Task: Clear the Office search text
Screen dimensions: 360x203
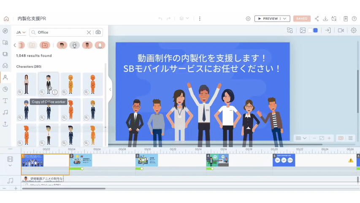Action: [x=89, y=32]
